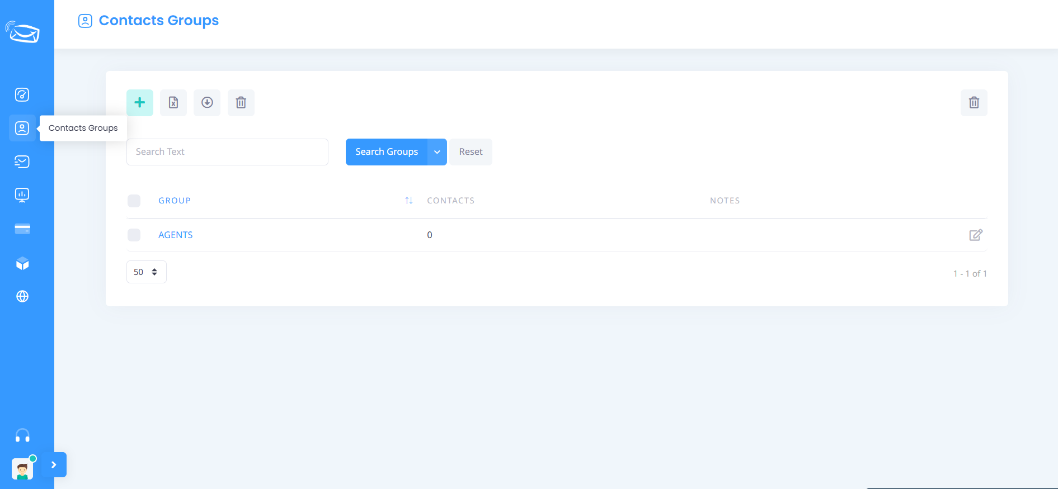Click the GROUP column header
Viewport: 1058px width, 489px height.
[175, 201]
